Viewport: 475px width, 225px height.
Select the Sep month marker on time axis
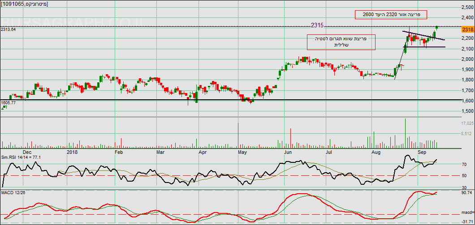[x=422, y=152]
